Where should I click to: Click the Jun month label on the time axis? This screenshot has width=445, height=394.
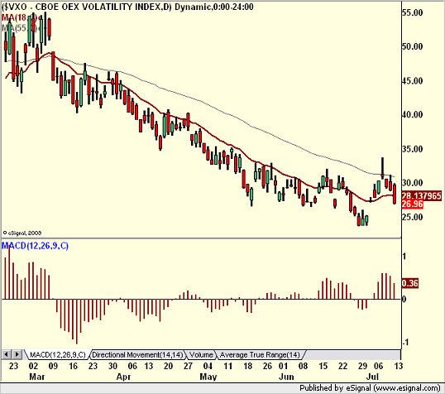point(286,377)
